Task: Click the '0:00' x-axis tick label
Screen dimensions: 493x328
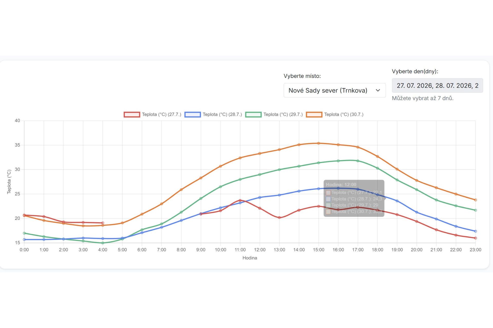Action: pyautogui.click(x=24, y=250)
